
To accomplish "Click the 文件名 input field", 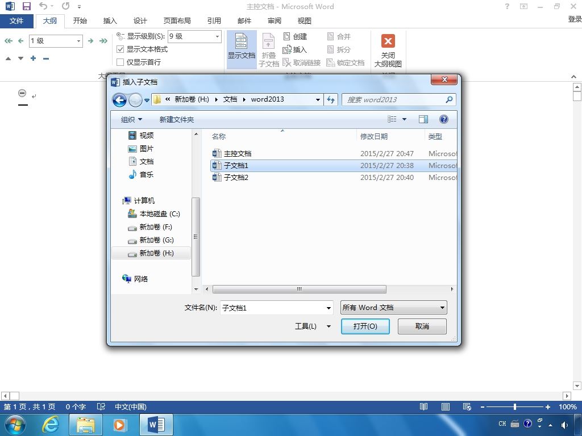I will click(x=272, y=308).
